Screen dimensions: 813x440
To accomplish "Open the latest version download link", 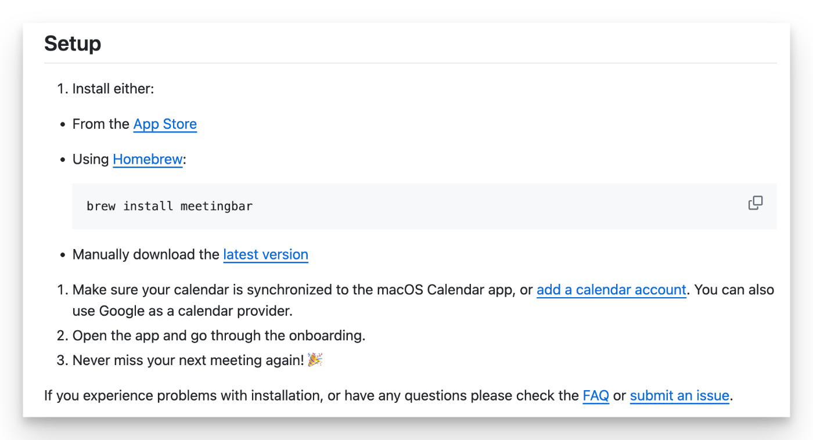I will tap(265, 255).
